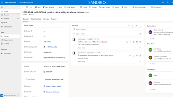Click Close Tender command
The image size is (173, 97).
tap(69, 7)
